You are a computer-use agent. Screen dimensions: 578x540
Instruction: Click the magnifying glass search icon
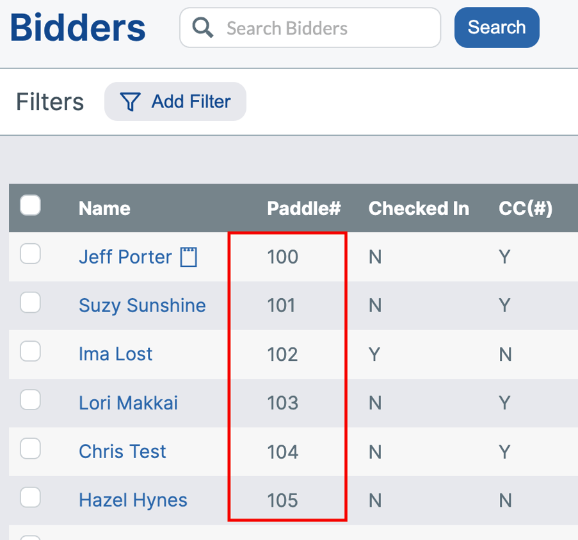pyautogui.click(x=203, y=28)
